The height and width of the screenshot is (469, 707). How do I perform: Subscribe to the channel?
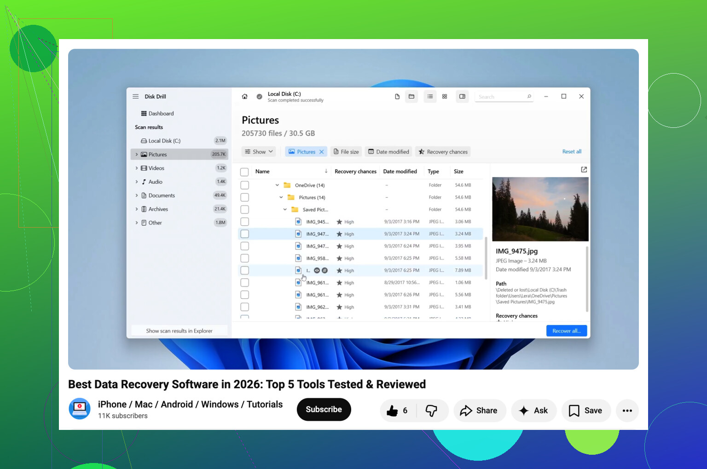click(x=324, y=409)
